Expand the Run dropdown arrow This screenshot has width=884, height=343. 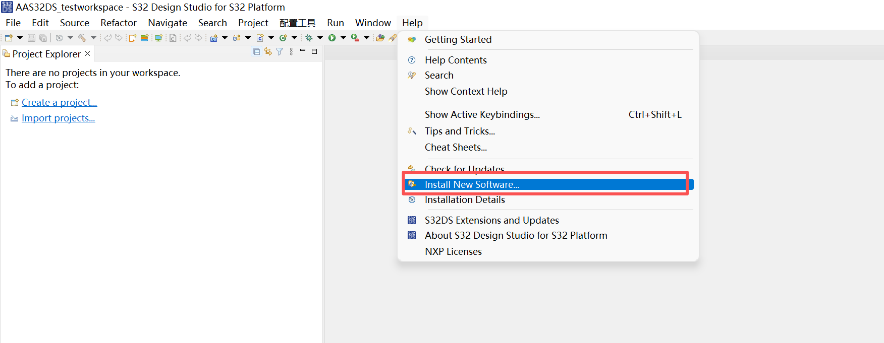click(x=343, y=38)
